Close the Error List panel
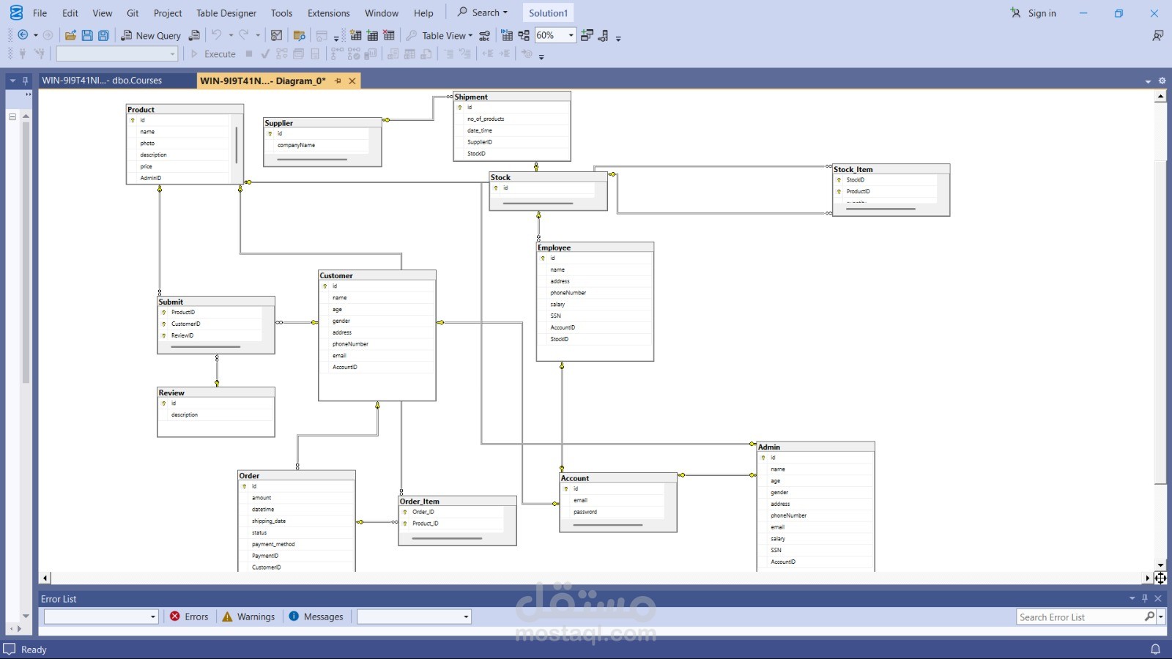The height and width of the screenshot is (659, 1172). pos(1158,598)
